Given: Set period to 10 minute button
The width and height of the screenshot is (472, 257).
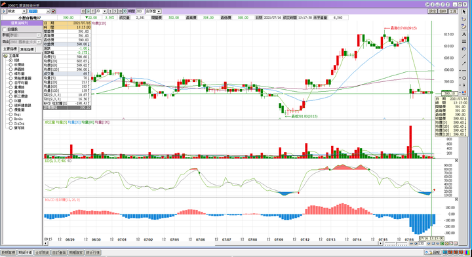Looking at the screenshot, I should [120, 11].
